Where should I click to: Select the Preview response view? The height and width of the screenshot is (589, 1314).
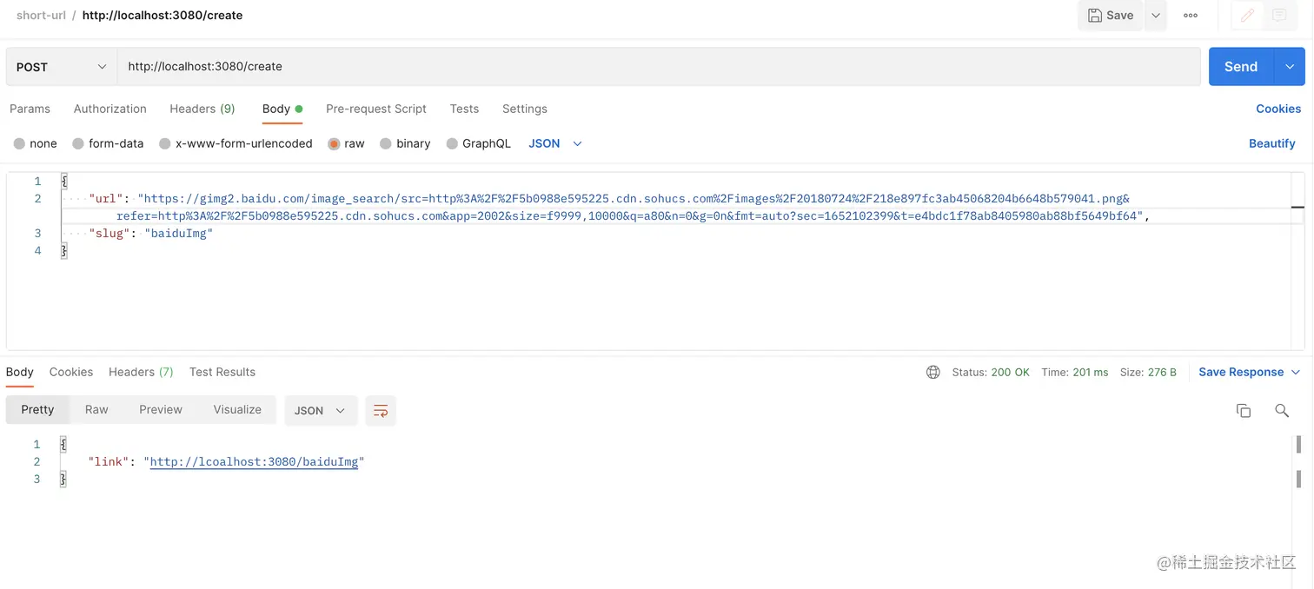(161, 410)
